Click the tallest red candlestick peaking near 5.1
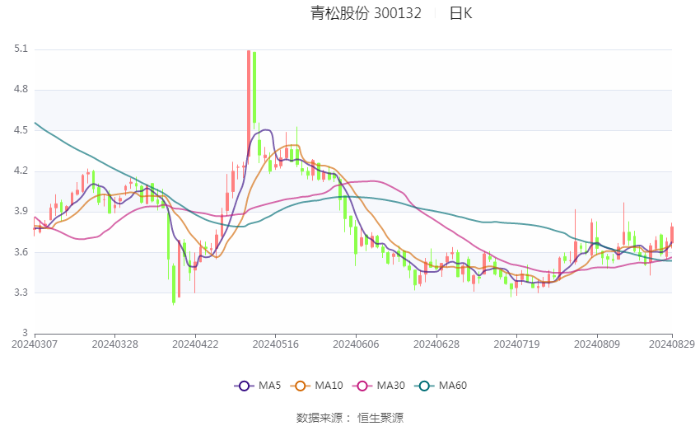The image size is (700, 426). 249,104
